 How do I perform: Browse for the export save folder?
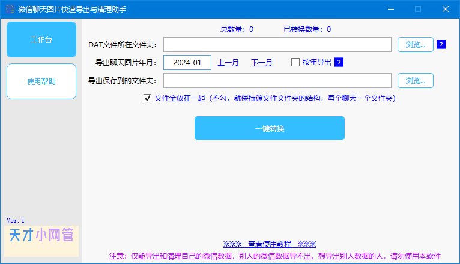coord(416,80)
